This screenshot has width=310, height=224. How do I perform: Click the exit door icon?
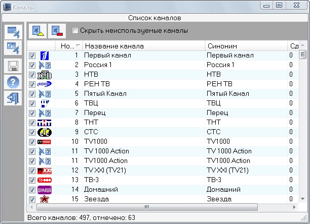click(13, 98)
